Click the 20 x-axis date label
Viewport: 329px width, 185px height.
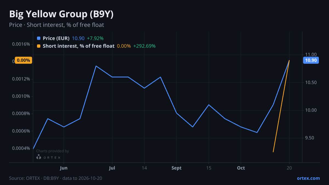[289, 168]
